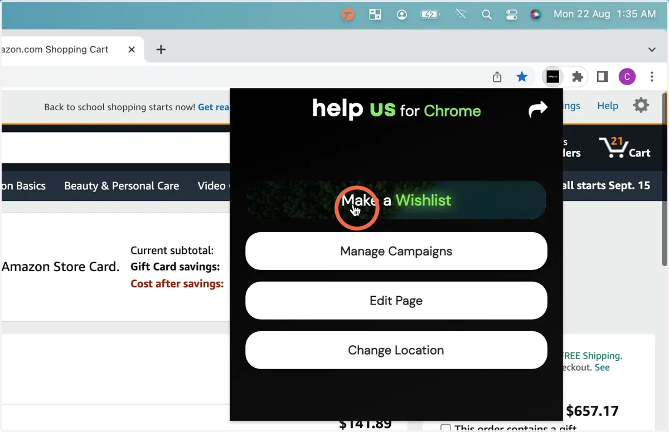Open the Help link
Screen dimensions: 669x432
point(608,106)
